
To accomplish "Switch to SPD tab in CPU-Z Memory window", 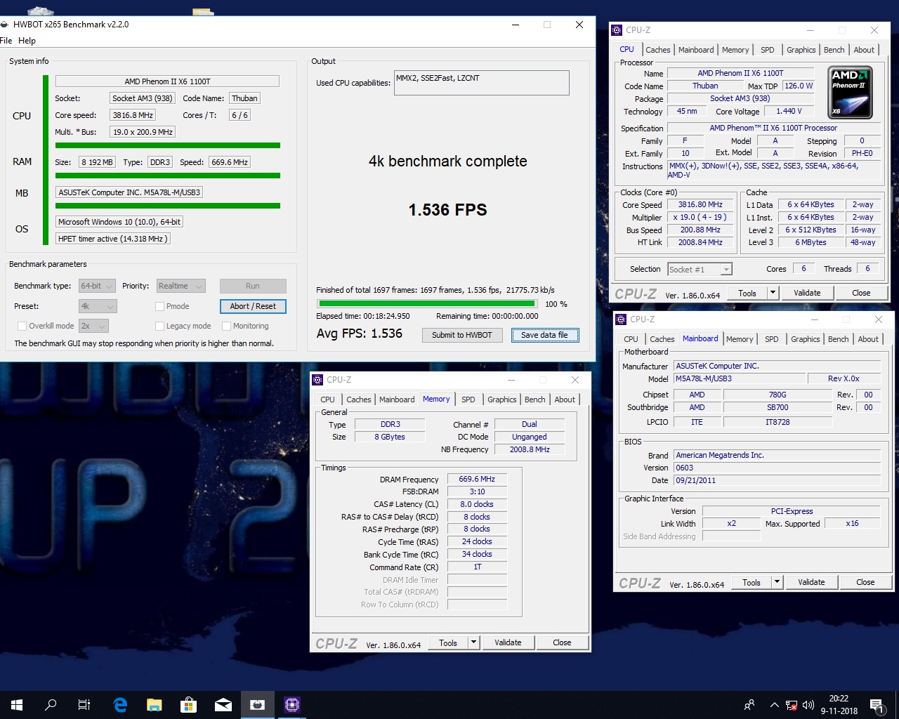I will [x=468, y=400].
